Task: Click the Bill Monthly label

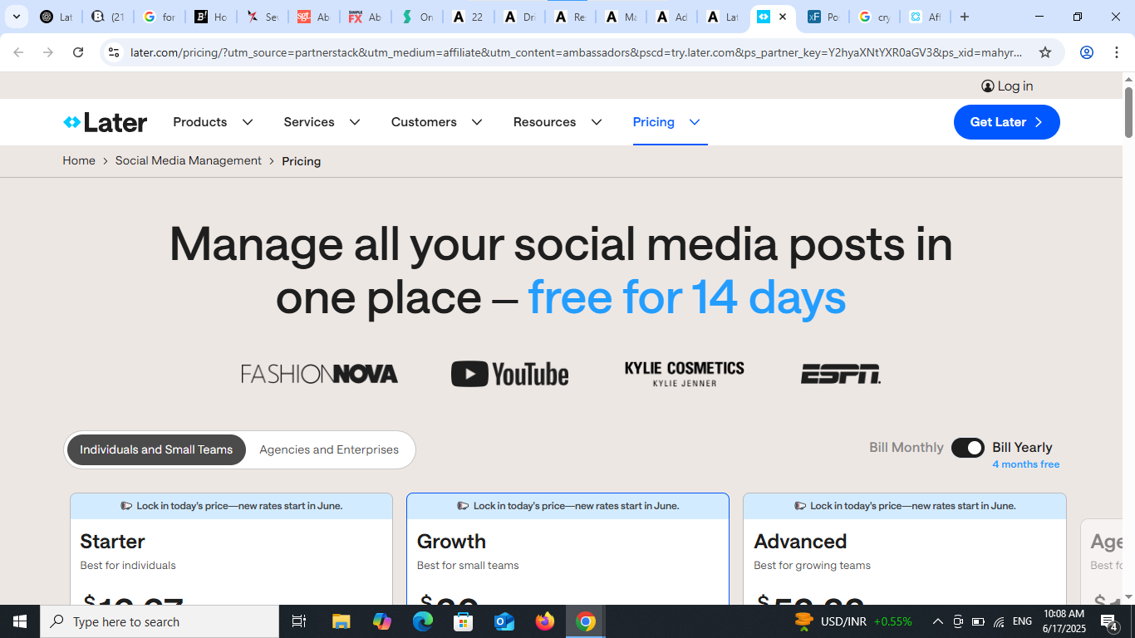Action: [x=907, y=448]
